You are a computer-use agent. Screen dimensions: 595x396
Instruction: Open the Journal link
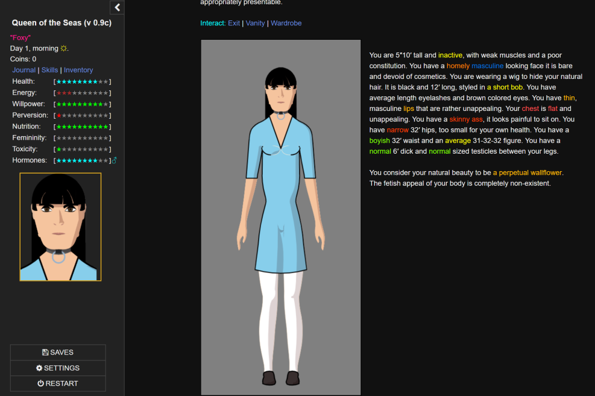tap(24, 70)
